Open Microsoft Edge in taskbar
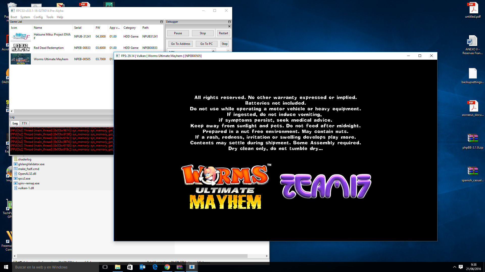This screenshot has width=485, height=272. point(155,267)
